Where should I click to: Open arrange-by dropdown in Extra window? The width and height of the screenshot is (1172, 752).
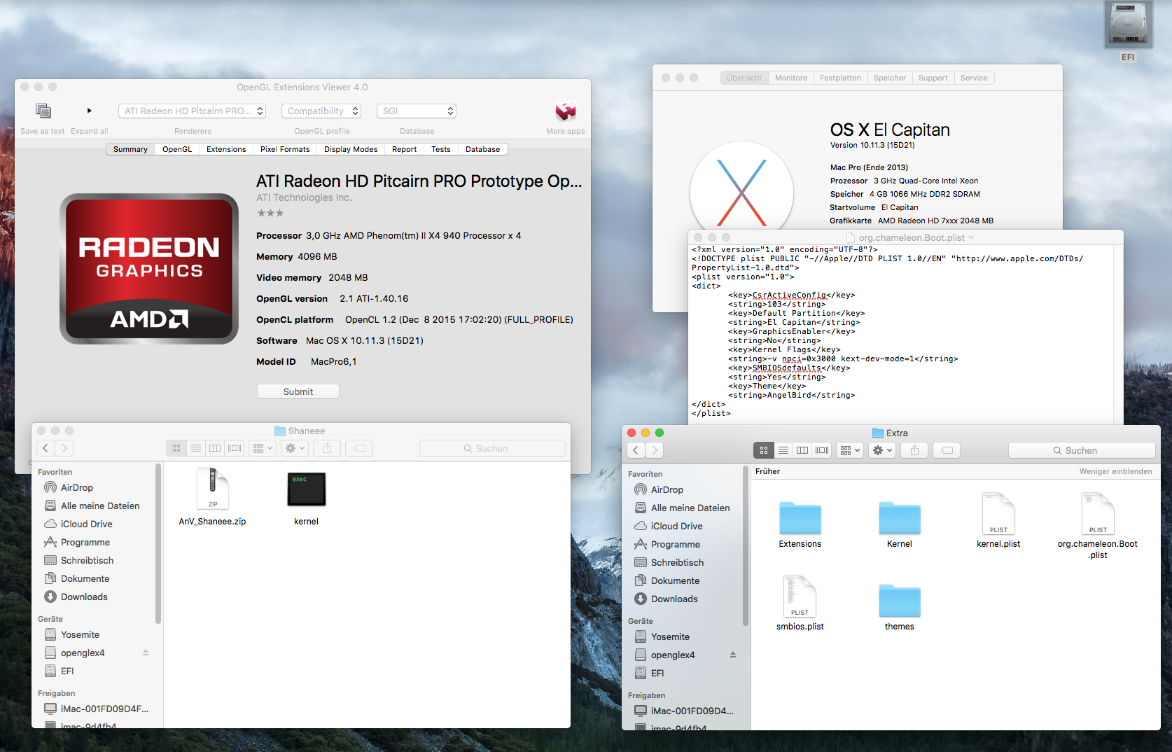click(850, 450)
